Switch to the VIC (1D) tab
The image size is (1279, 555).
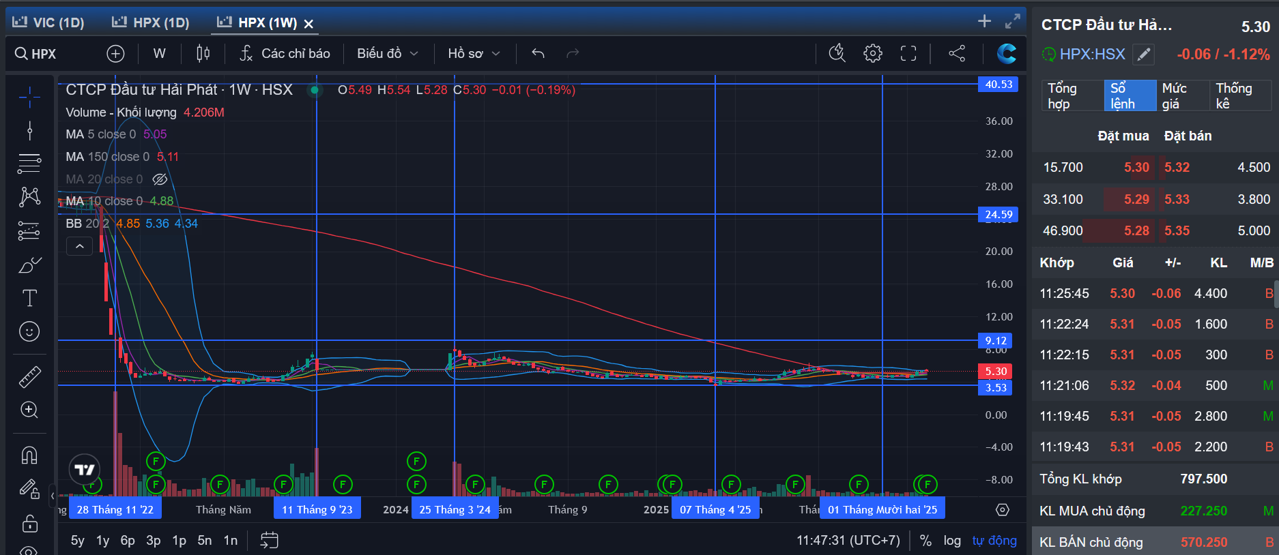coord(48,22)
